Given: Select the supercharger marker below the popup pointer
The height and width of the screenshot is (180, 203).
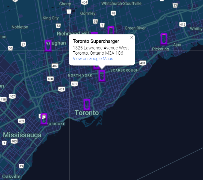Looking at the screenshot, I should pyautogui.click(x=102, y=76).
